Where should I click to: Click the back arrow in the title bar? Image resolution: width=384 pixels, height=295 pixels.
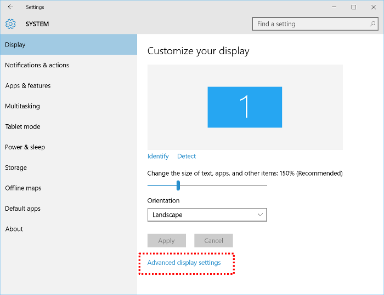pyautogui.click(x=11, y=7)
